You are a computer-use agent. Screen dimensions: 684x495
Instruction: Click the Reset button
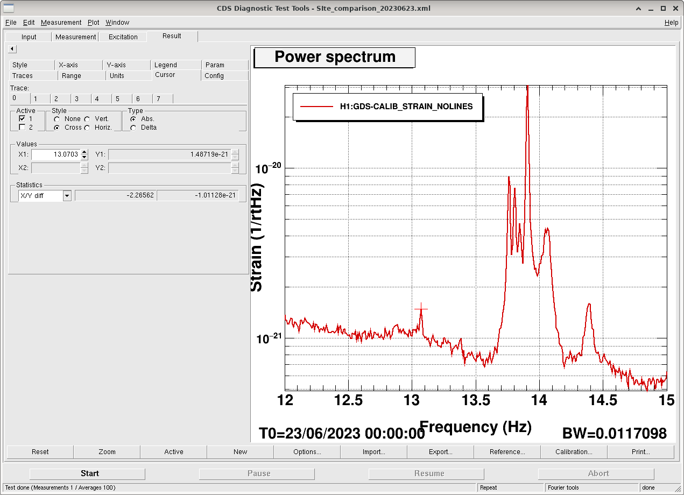click(40, 452)
